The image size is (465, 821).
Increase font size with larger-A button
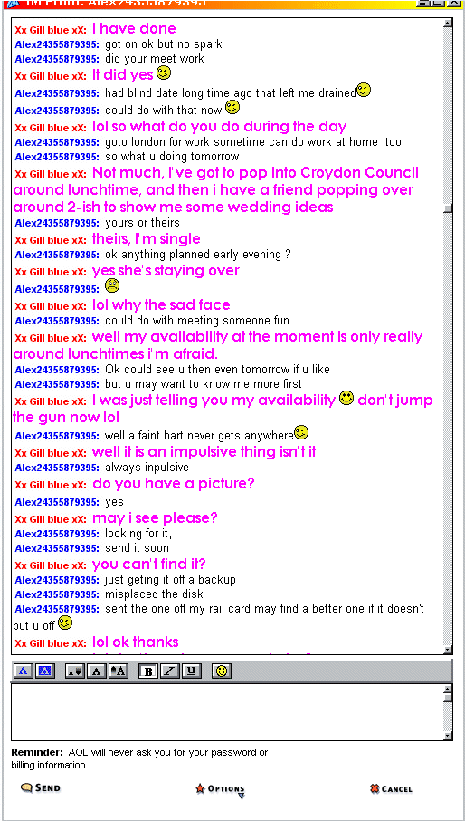119,671
